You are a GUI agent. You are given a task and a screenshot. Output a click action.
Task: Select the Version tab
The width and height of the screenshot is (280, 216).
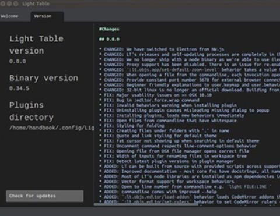47,16
